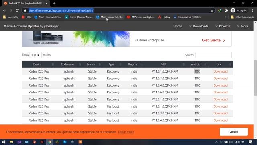The width and height of the screenshot is (257, 145).
Task: Open the volume control in the system tray
Action: pyautogui.click(x=231, y=142)
